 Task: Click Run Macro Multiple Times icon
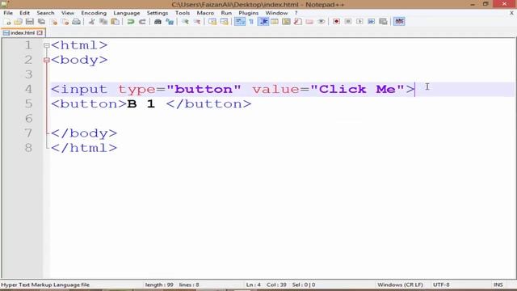tap(372, 22)
